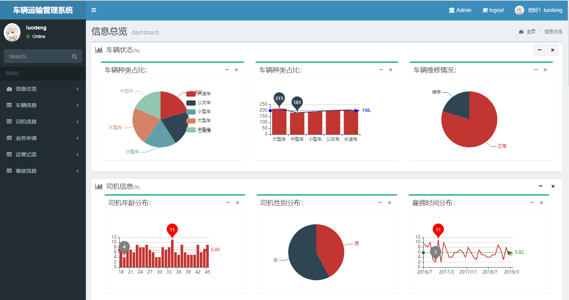Viewport: 569px width, 300px height.
Task: Collapse the 司机信息 panel with its minus icon
Action: tap(541, 186)
